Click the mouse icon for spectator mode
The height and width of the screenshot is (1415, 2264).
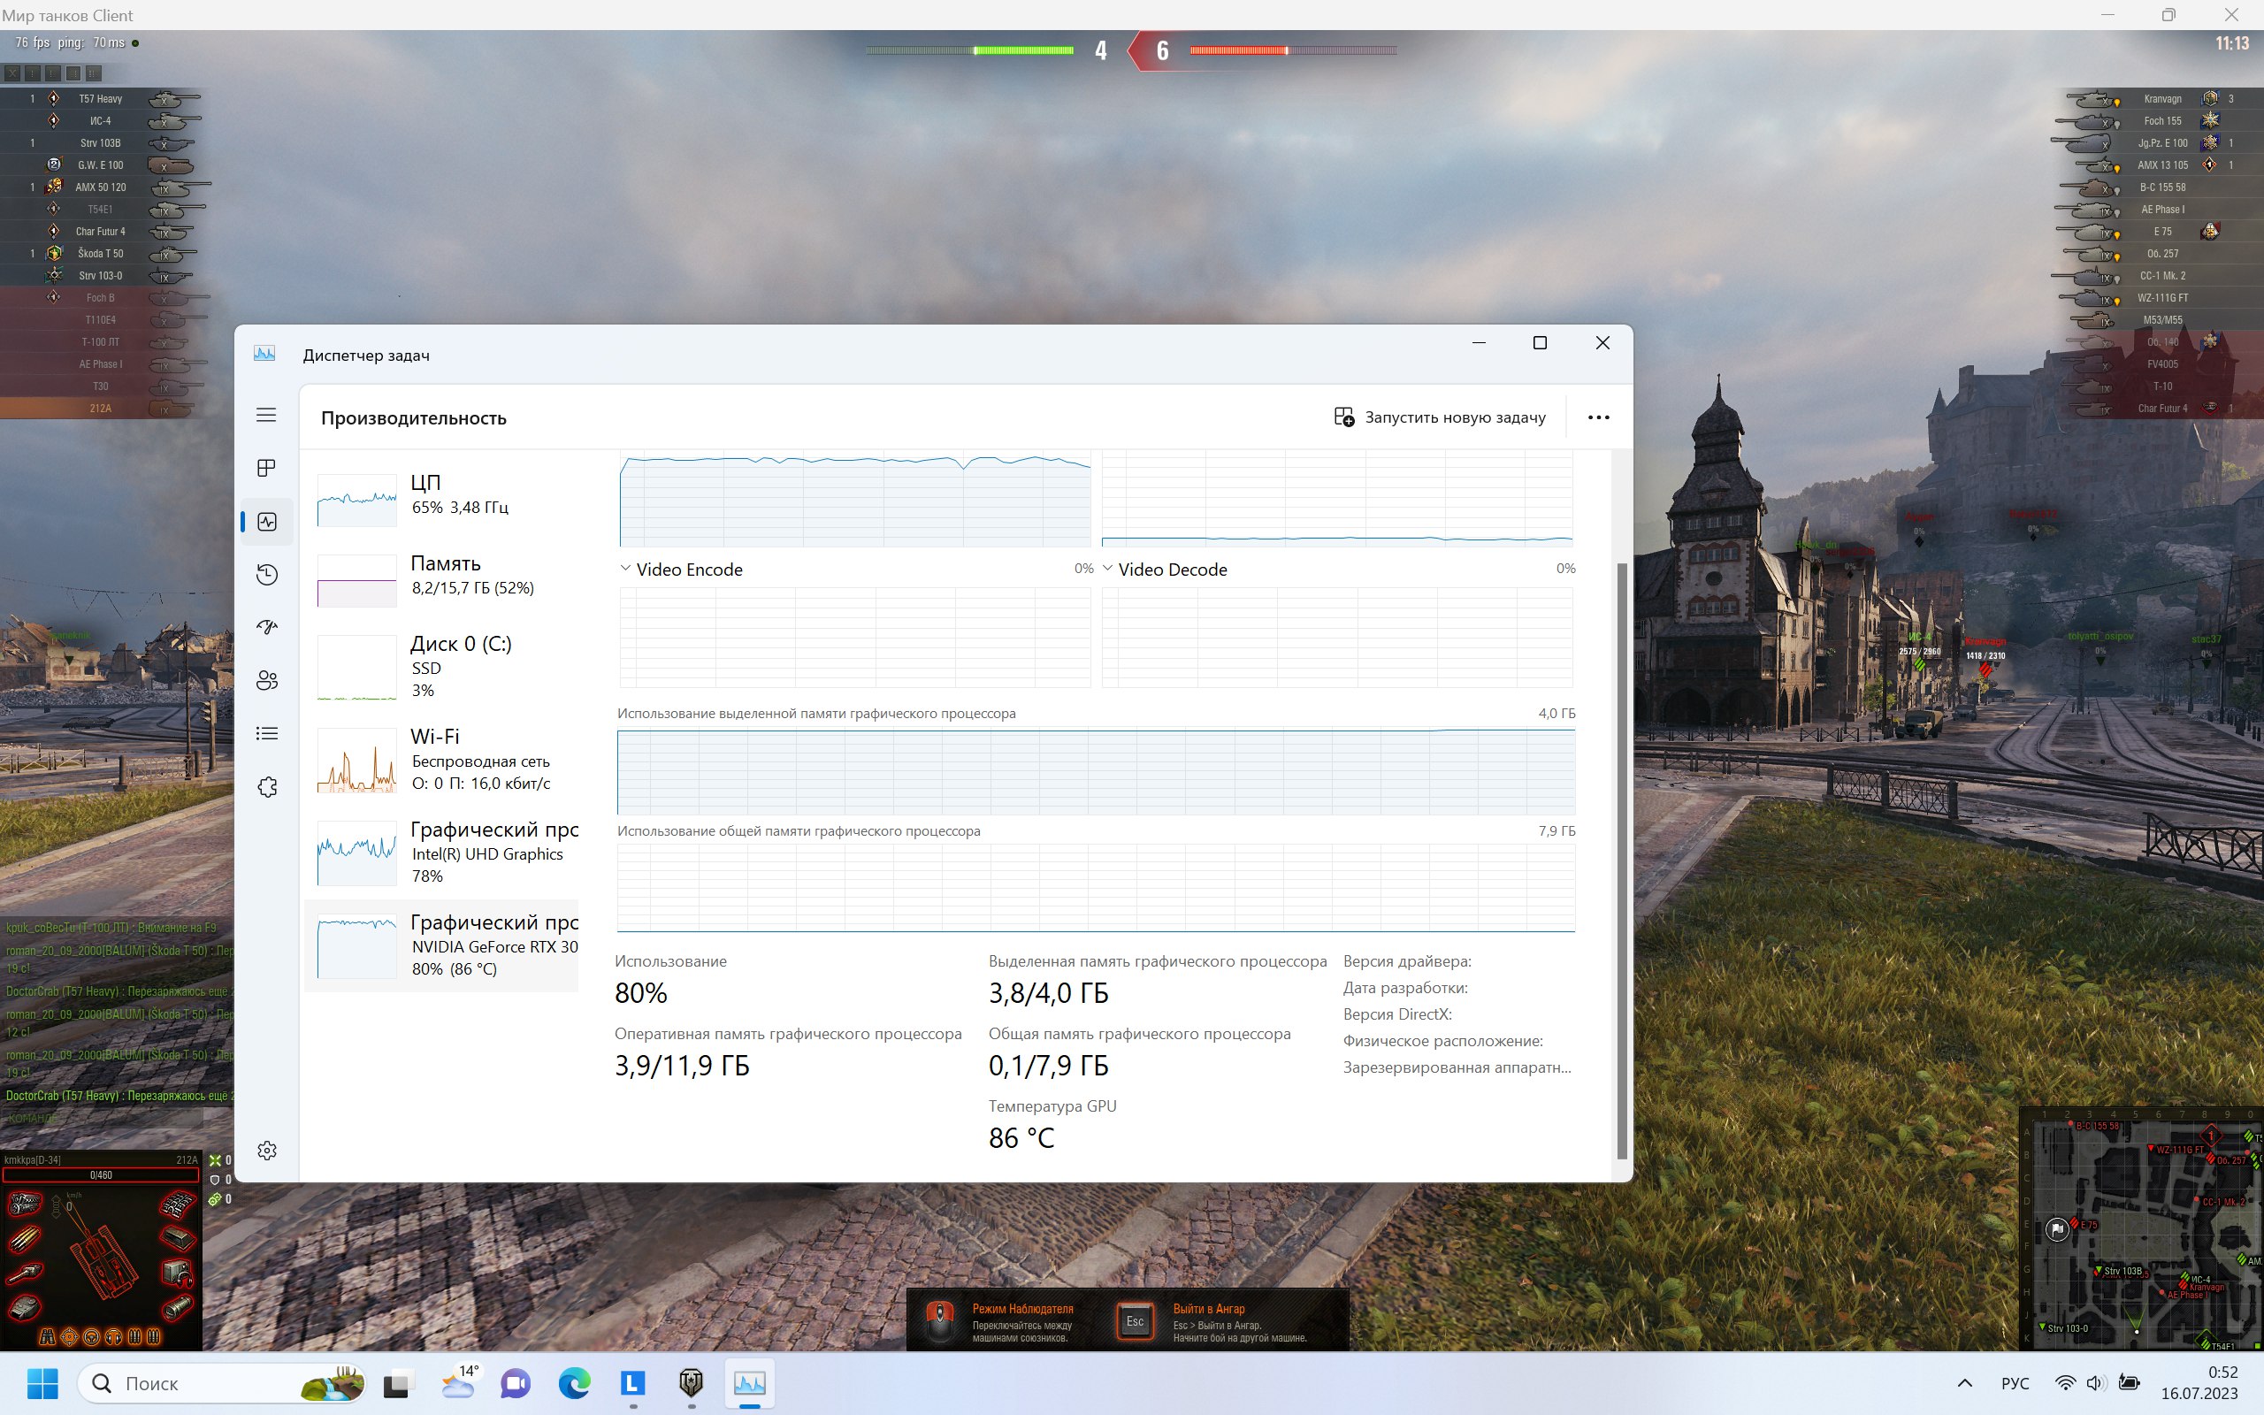click(939, 1321)
